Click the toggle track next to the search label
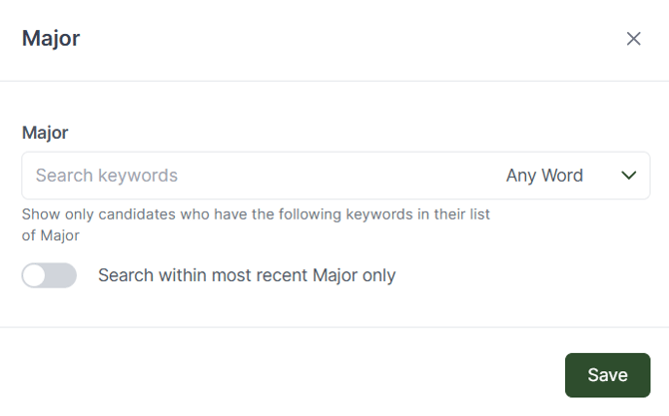 click(x=60, y=275)
